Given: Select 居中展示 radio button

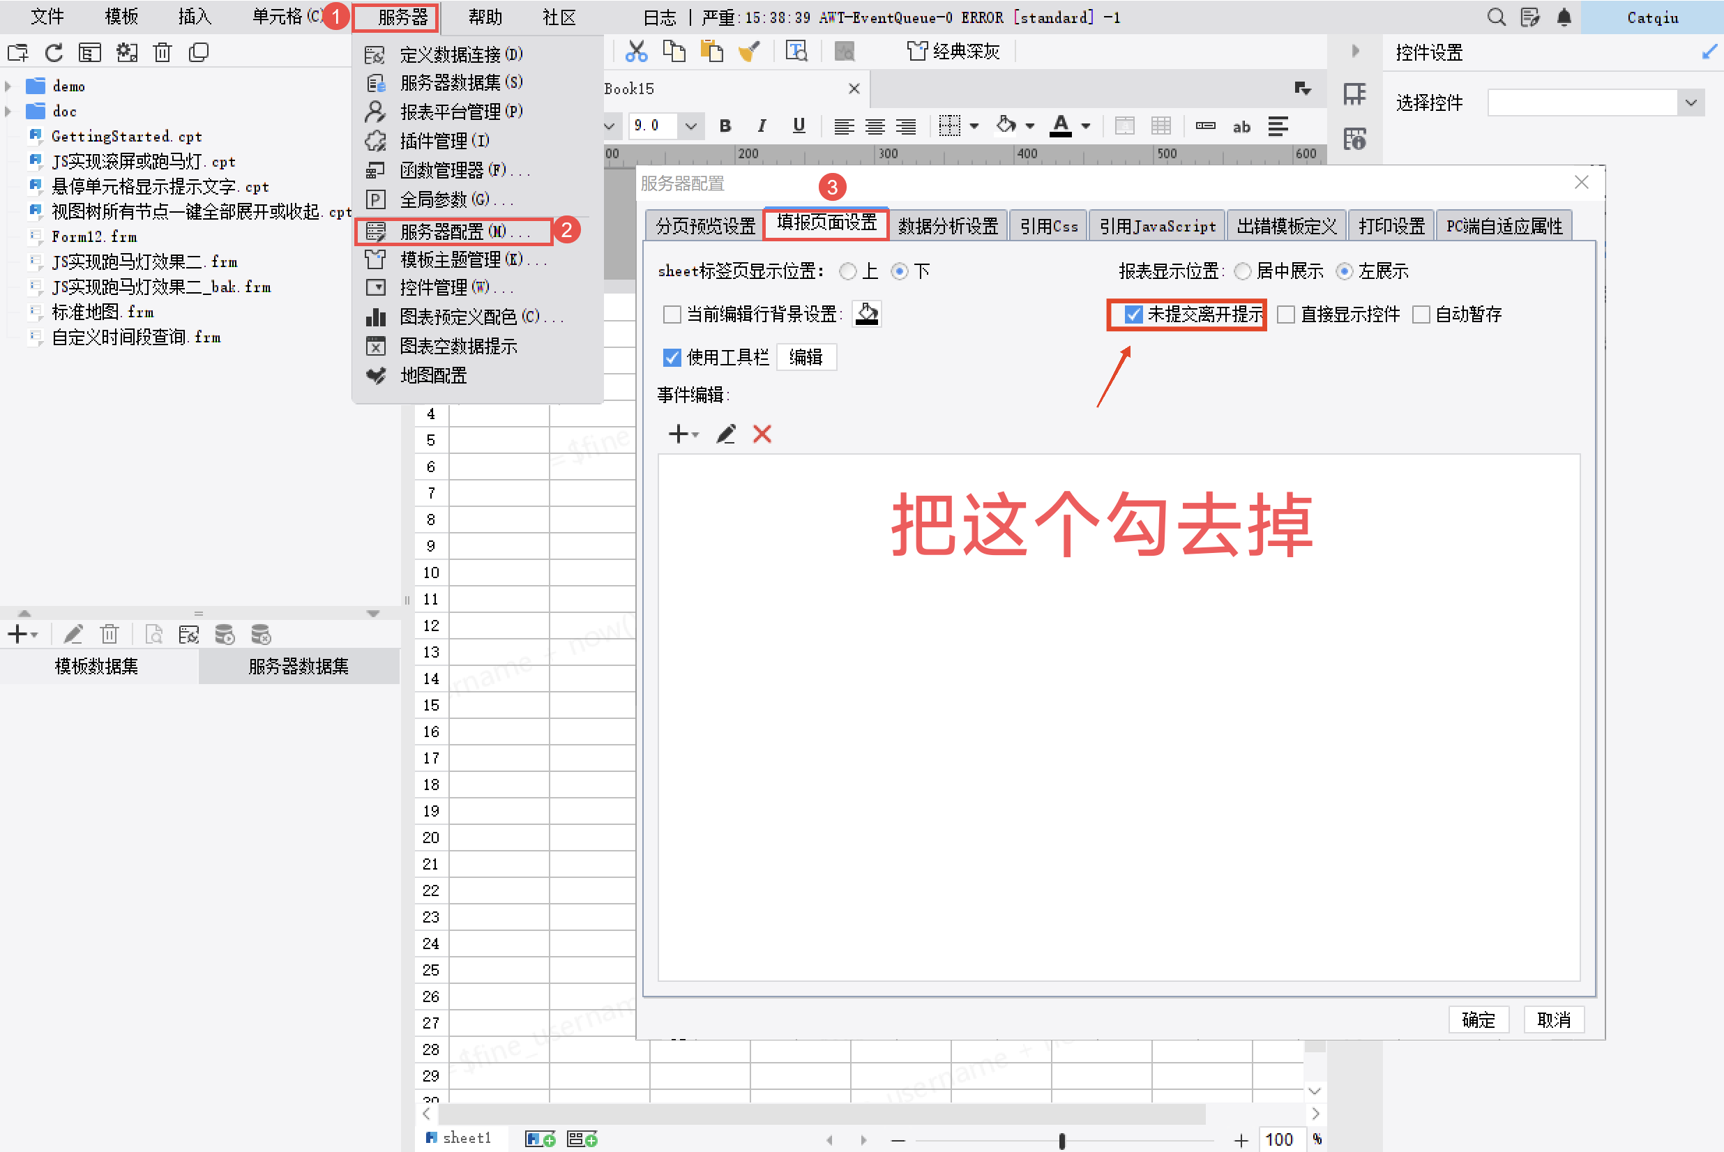Looking at the screenshot, I should click(1242, 271).
